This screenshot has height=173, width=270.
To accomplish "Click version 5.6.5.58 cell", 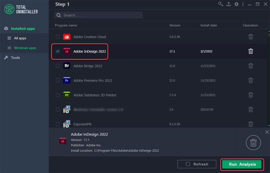I will (x=175, y=37).
